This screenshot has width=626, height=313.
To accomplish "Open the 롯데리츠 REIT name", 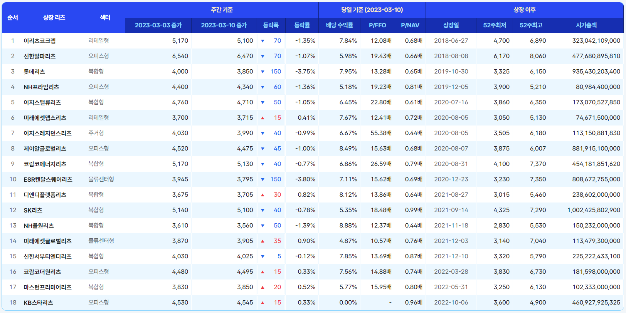I will [x=34, y=72].
